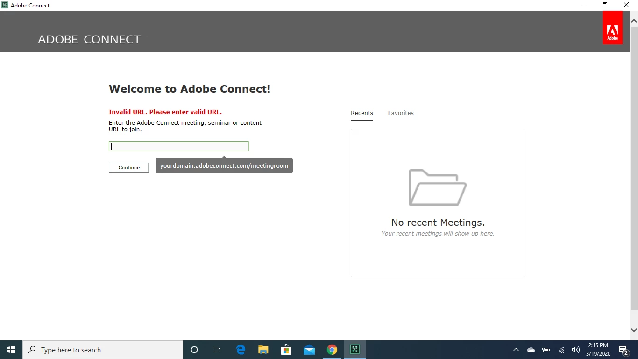The image size is (638, 359).
Task: Click the ADOBE CONNECT header title
Action: 89,40
